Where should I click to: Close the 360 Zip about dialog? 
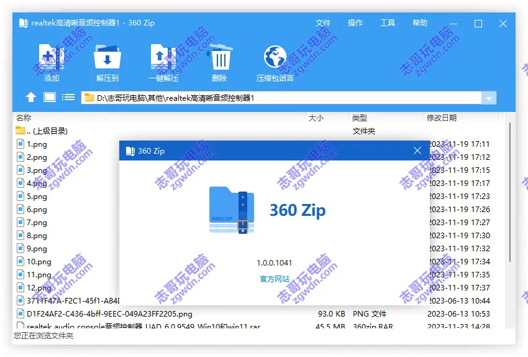[417, 151]
